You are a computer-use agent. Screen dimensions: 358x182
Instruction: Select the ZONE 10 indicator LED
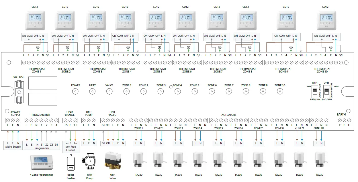point(280,91)
